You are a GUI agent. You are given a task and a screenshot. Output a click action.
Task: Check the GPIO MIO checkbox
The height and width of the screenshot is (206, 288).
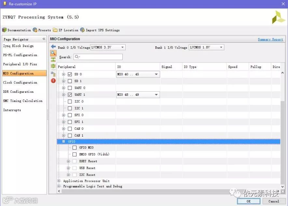coord(75,148)
